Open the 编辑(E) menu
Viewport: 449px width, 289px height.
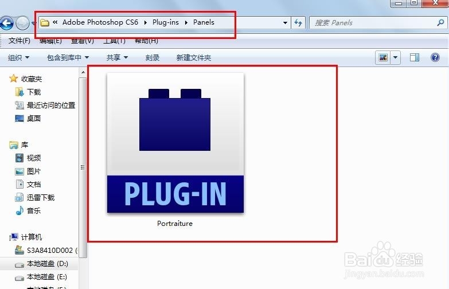50,41
